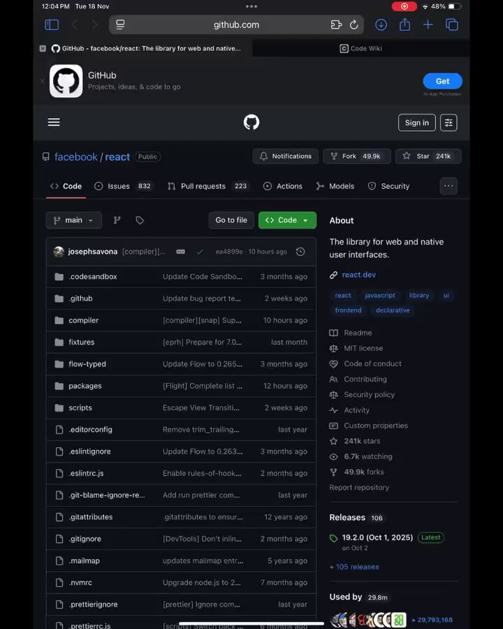Select the javascript topic tag
503x629 pixels.
(x=380, y=295)
